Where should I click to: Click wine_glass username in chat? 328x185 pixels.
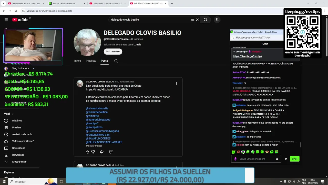[242, 132]
